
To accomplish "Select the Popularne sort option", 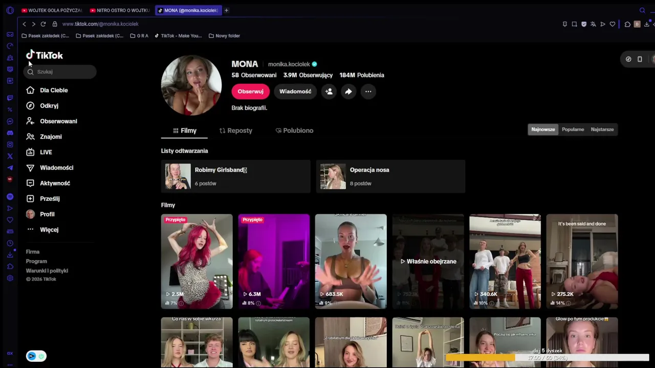I will 573,129.
